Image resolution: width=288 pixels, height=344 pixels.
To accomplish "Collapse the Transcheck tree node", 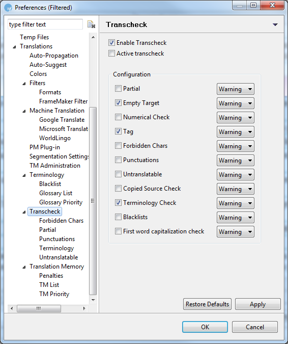I will [x=24, y=212].
